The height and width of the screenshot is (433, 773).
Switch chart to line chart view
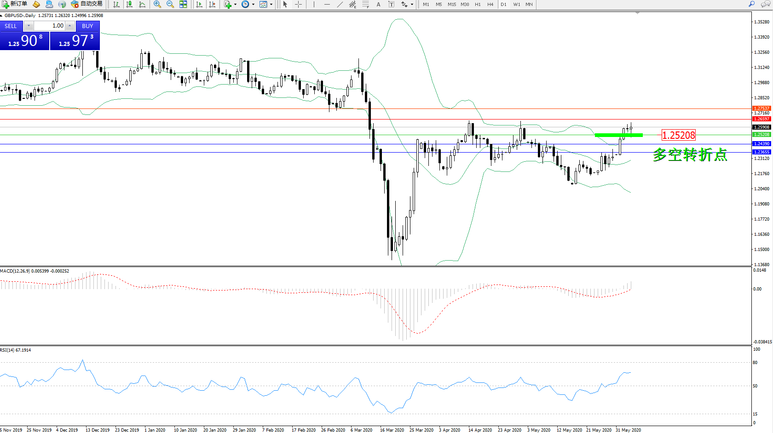click(x=142, y=4)
